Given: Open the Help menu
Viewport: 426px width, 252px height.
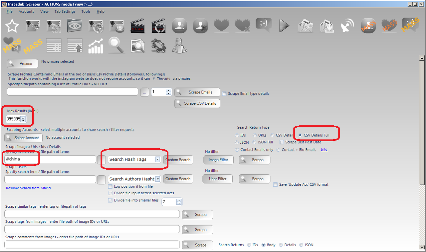Looking at the screenshot, I should tap(101, 11).
